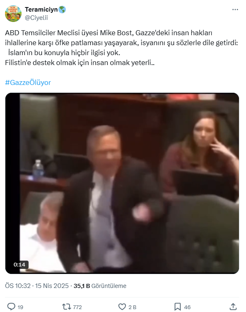Play the embedded tweet video
The image size is (246, 312).
pyautogui.click(x=122, y=183)
